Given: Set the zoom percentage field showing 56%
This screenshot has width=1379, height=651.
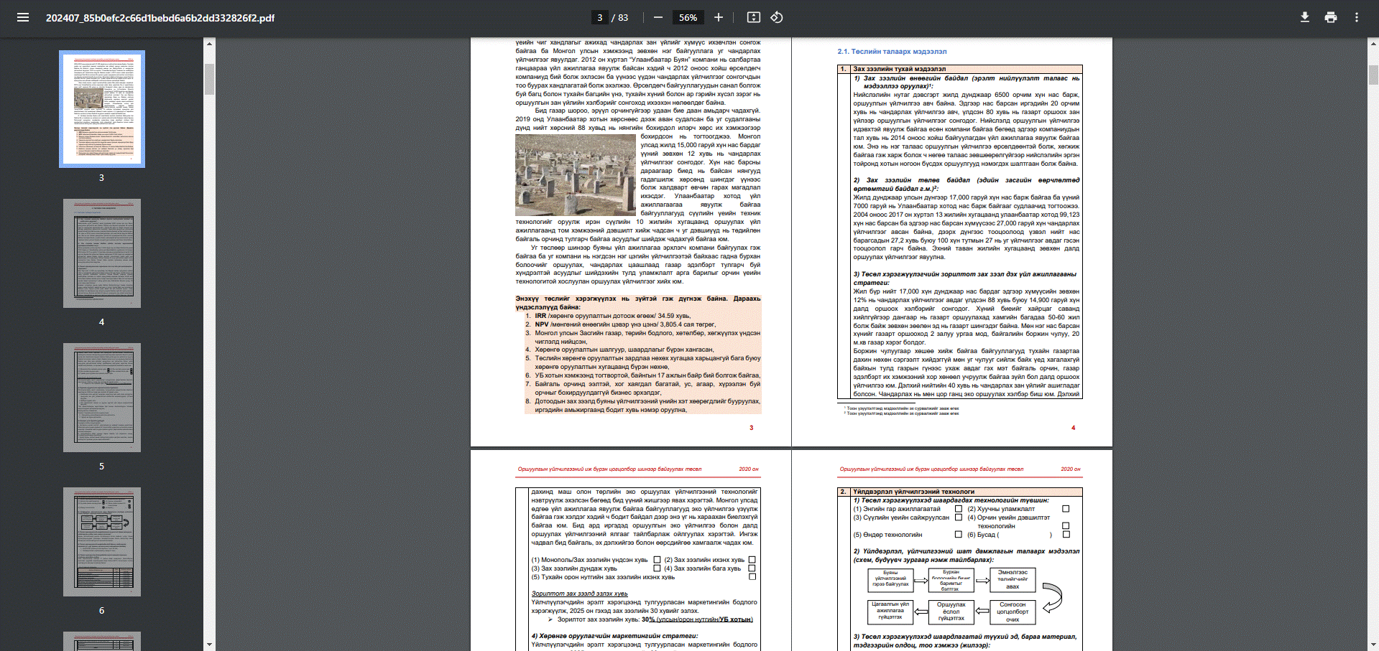Looking at the screenshot, I should tap(688, 17).
